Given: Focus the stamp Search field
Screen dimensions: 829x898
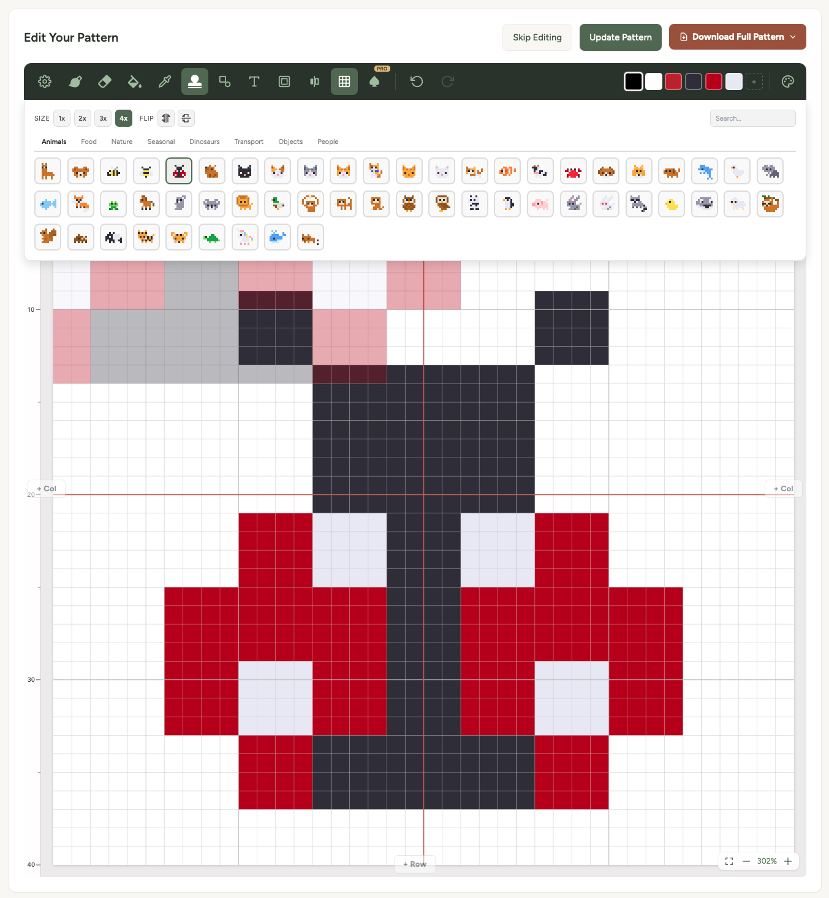Looking at the screenshot, I should coord(753,118).
